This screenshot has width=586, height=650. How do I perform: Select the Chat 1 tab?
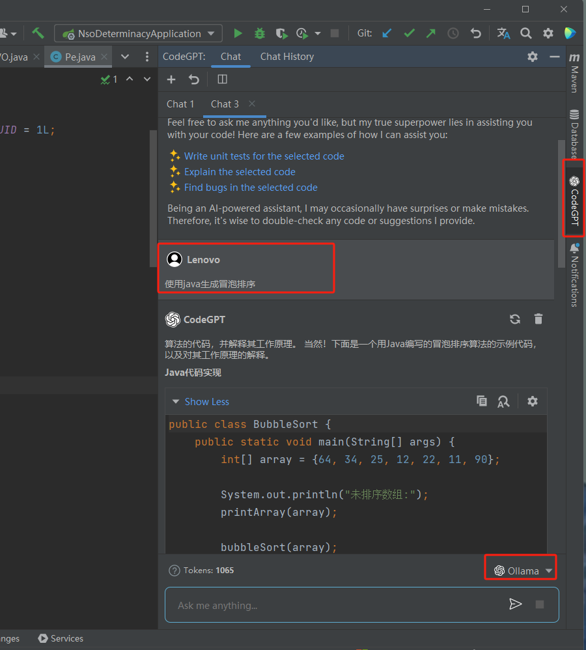180,104
